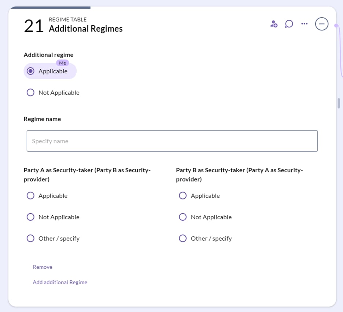Viewport: 343px width, 312px height.
Task: Click the Me badge above Applicable
Action: (x=63, y=63)
